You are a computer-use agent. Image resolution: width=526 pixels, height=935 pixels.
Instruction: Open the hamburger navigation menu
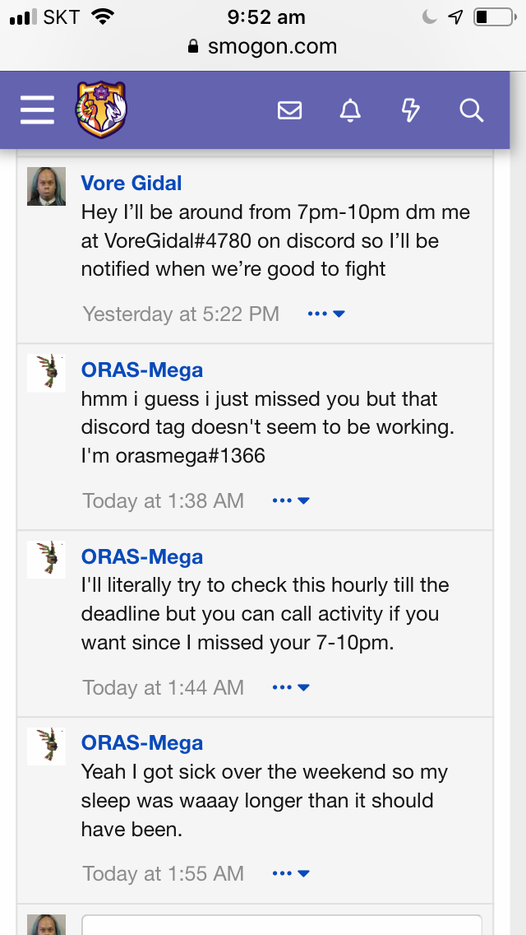pyautogui.click(x=37, y=109)
